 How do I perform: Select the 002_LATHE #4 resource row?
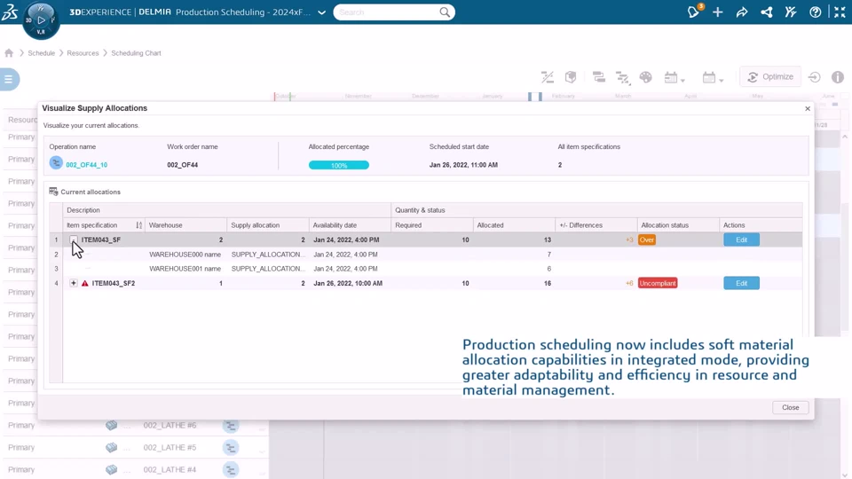(136, 470)
